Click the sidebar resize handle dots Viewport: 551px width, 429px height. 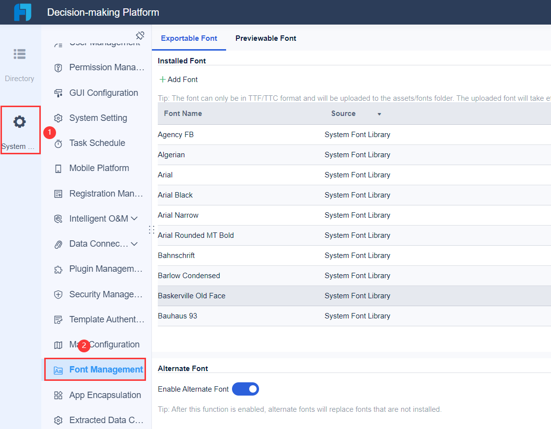[151, 229]
